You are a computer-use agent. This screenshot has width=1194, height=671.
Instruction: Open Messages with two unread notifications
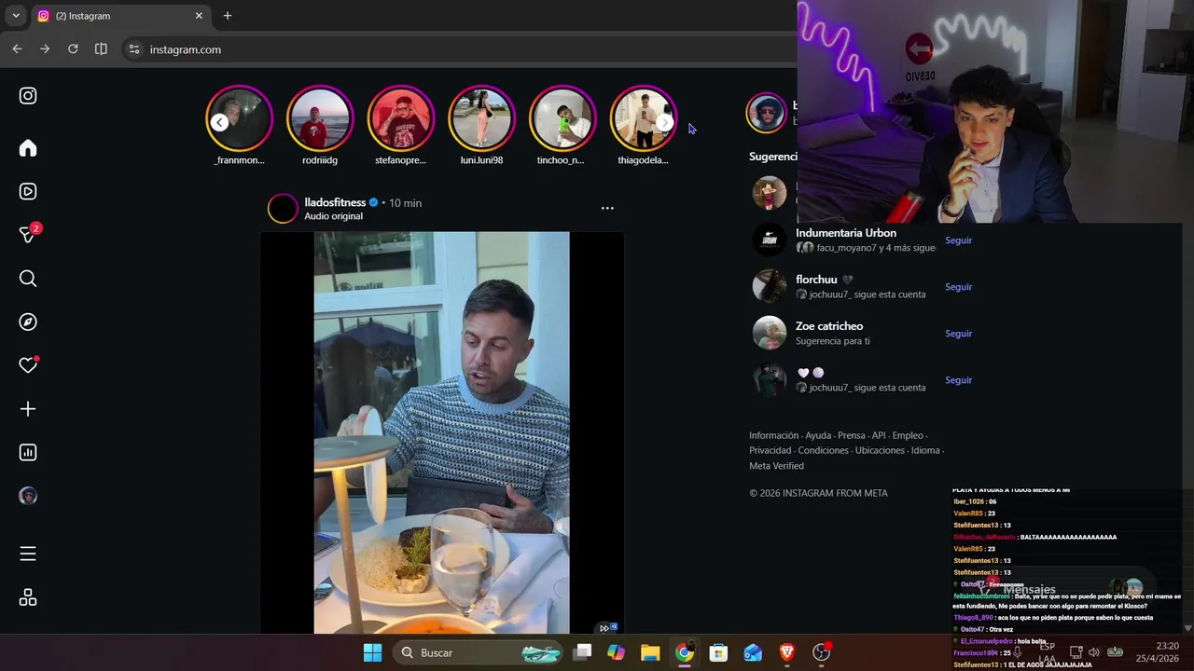tap(28, 234)
